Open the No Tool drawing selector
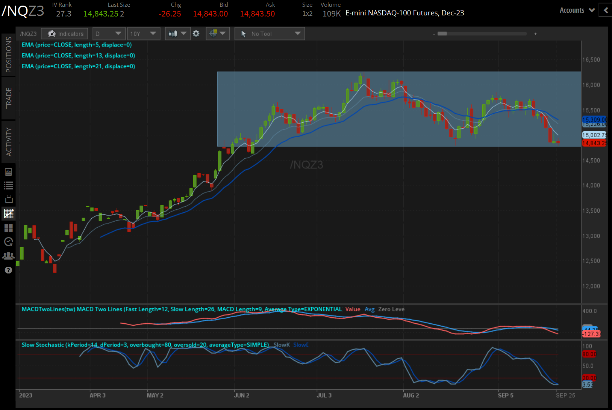Viewport: 612px width, 410px height. (270, 34)
